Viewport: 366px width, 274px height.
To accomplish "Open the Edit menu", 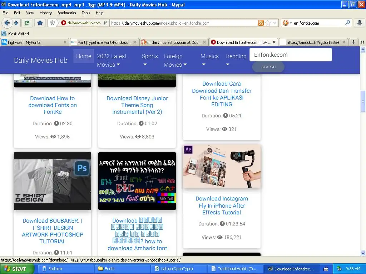I will coord(17,13).
